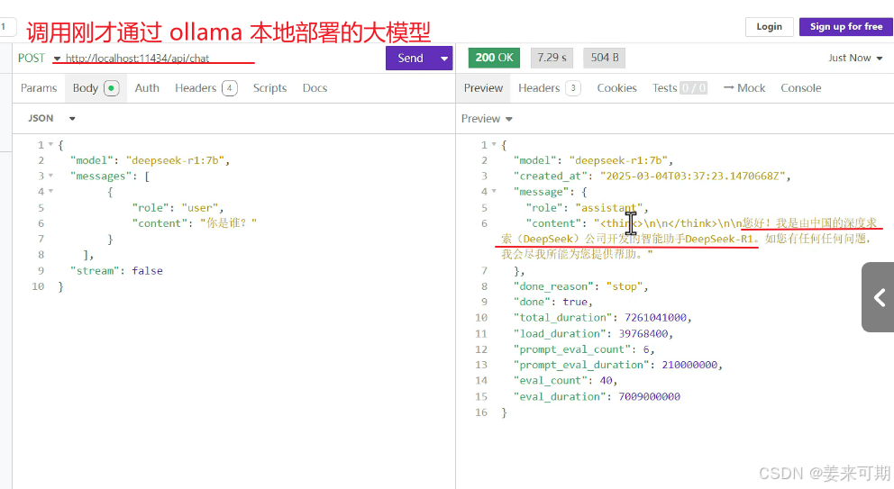The image size is (894, 489).
Task: Click the 504 B response size badge
Action: click(605, 58)
